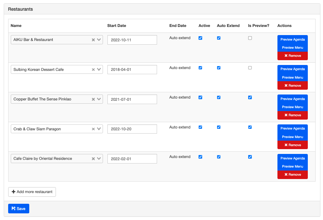Preview Menu for Copper Buffet The Sense Pinklao
The width and height of the screenshot is (323, 220).
point(292,107)
